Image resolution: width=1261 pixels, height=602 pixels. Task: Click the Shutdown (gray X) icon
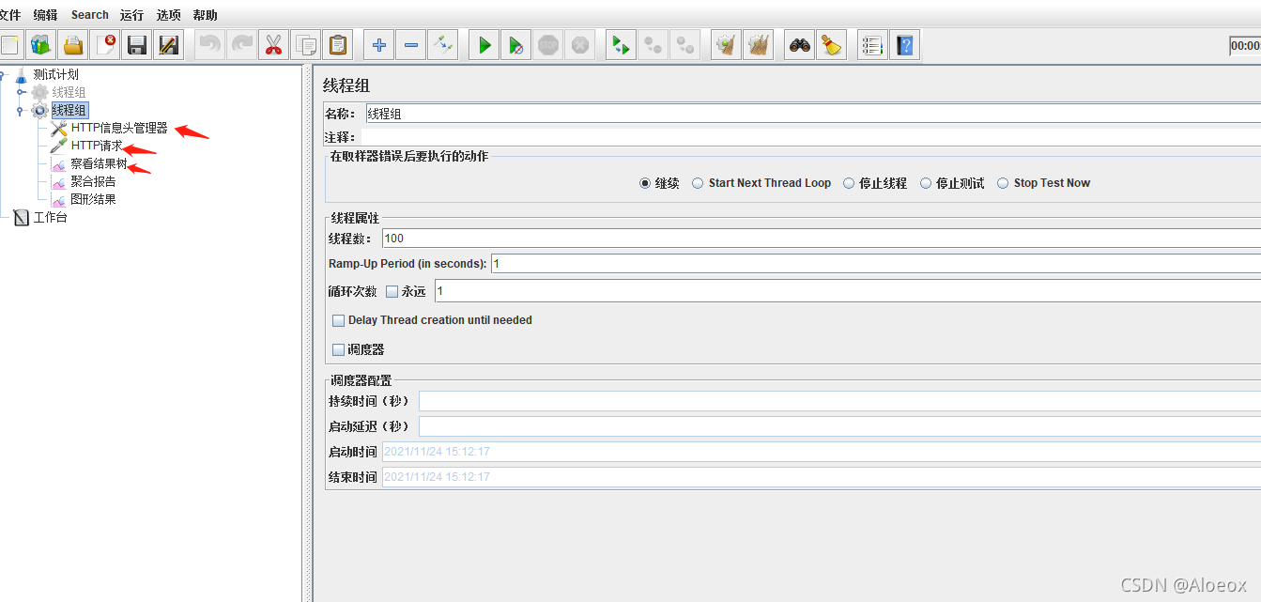(x=580, y=44)
